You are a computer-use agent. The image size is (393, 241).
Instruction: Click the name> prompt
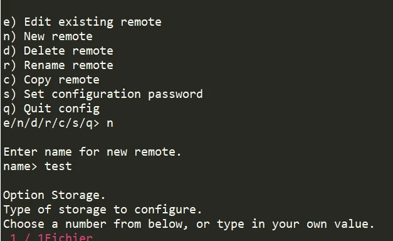[x=20, y=167]
